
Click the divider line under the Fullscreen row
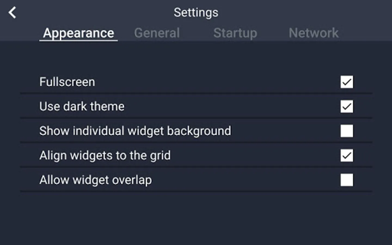tap(196, 93)
